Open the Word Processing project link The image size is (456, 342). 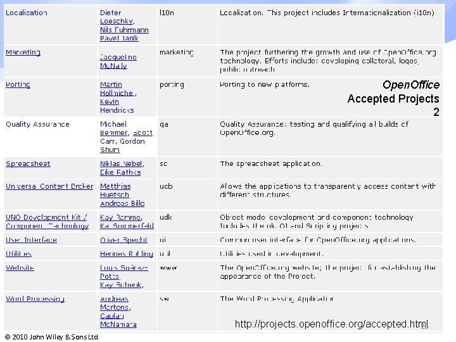pos(35,299)
